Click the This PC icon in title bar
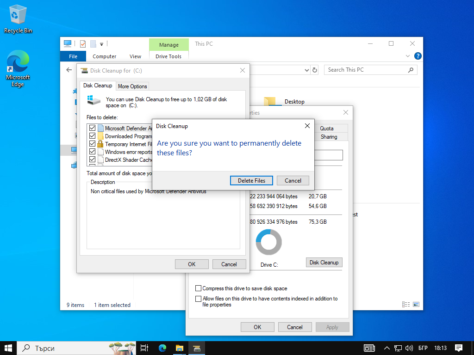This screenshot has height=355, width=474. pos(68,44)
